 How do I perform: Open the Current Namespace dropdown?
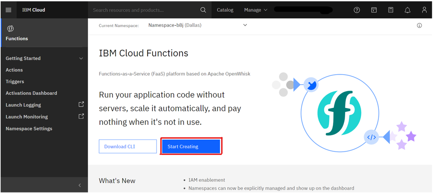coord(197,25)
